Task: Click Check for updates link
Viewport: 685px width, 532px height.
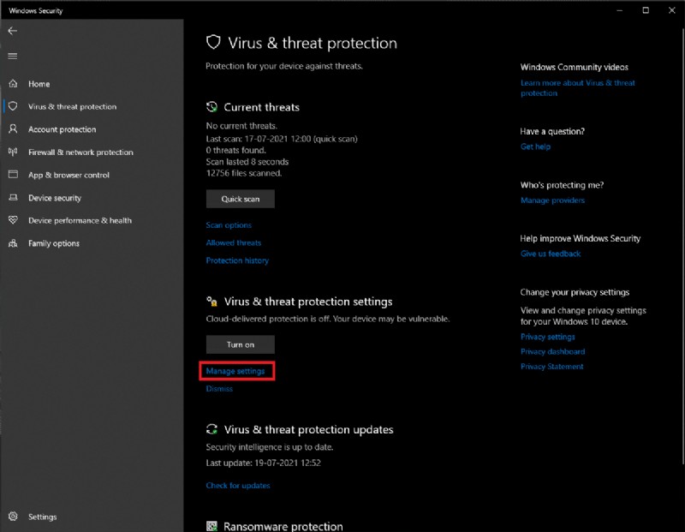Action: point(238,486)
